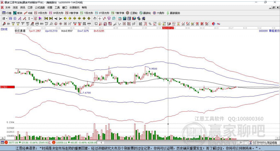Open the 9T四方形 tool
This screenshot has width=280, height=151.
102,13
